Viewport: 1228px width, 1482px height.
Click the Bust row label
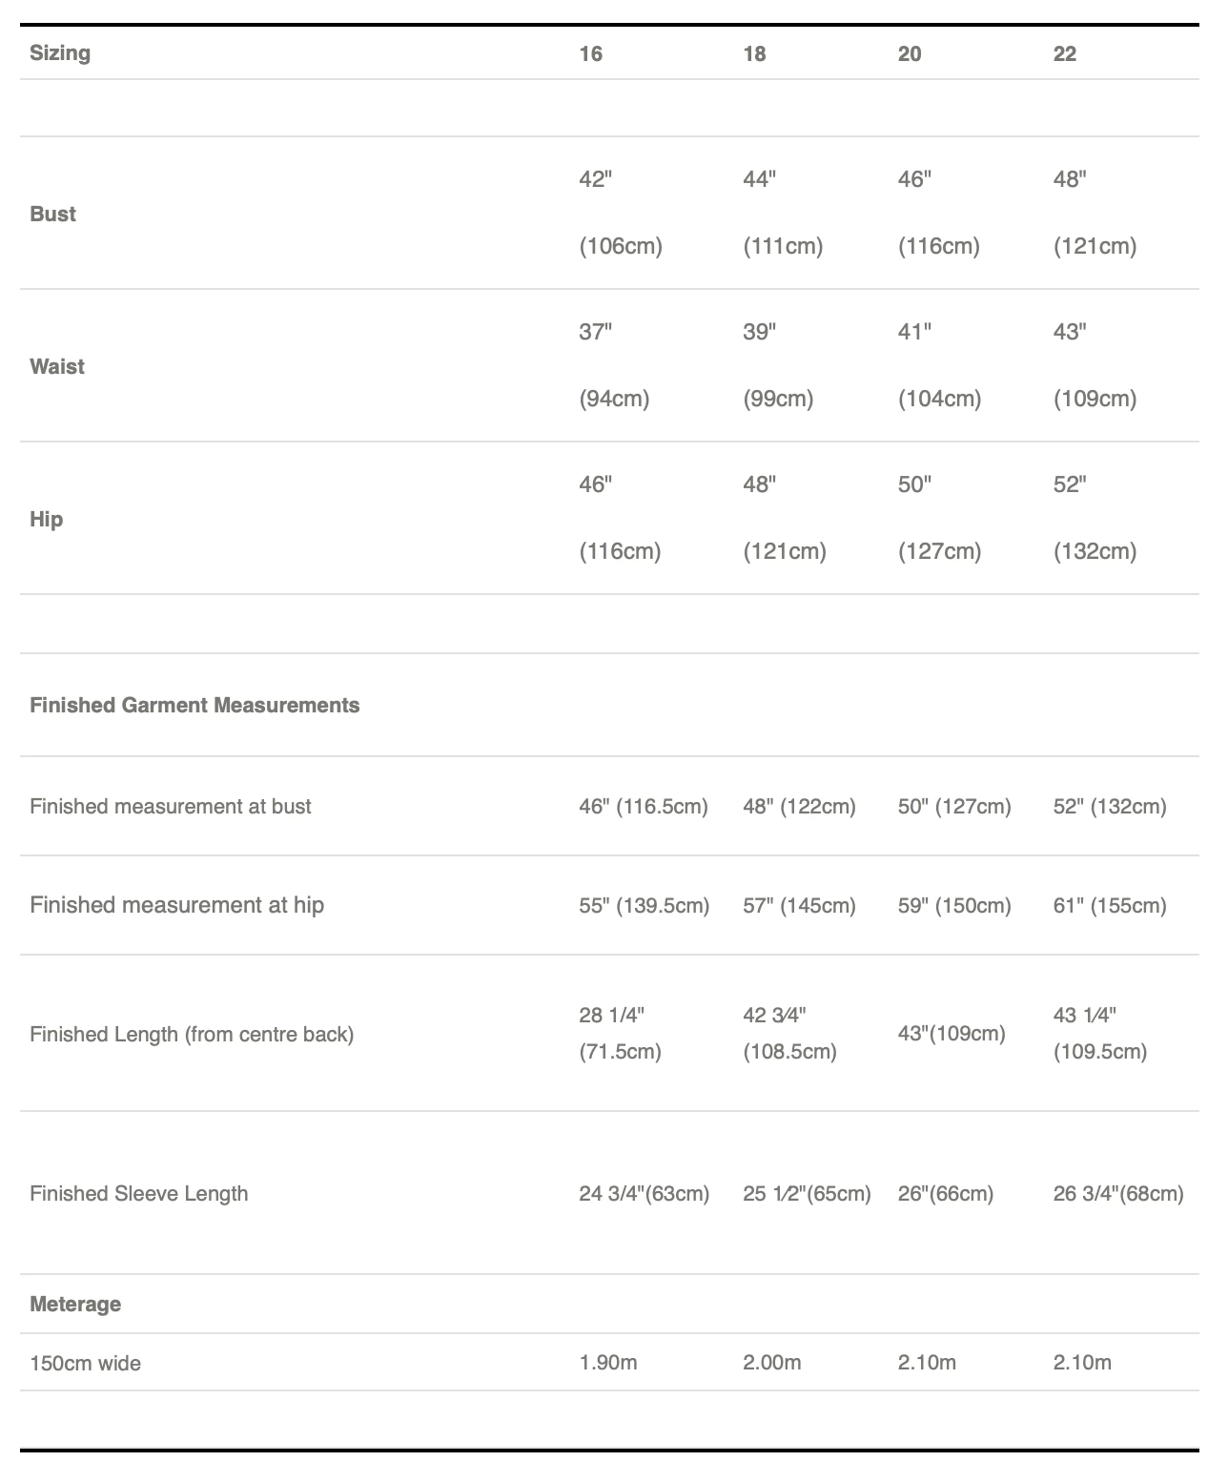pos(52,214)
